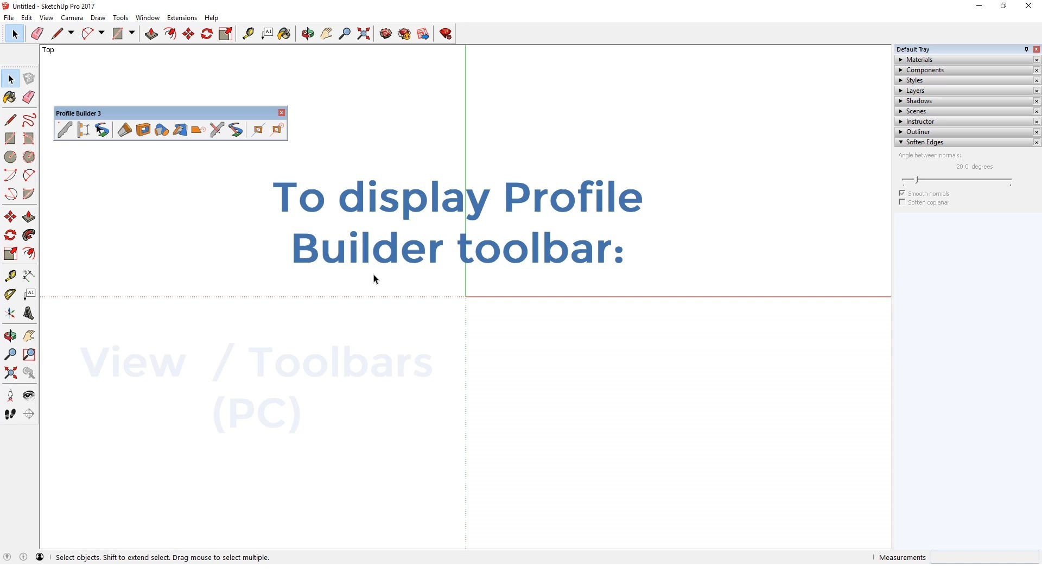
Task: Select the Tape Measure tool
Action: (249, 33)
